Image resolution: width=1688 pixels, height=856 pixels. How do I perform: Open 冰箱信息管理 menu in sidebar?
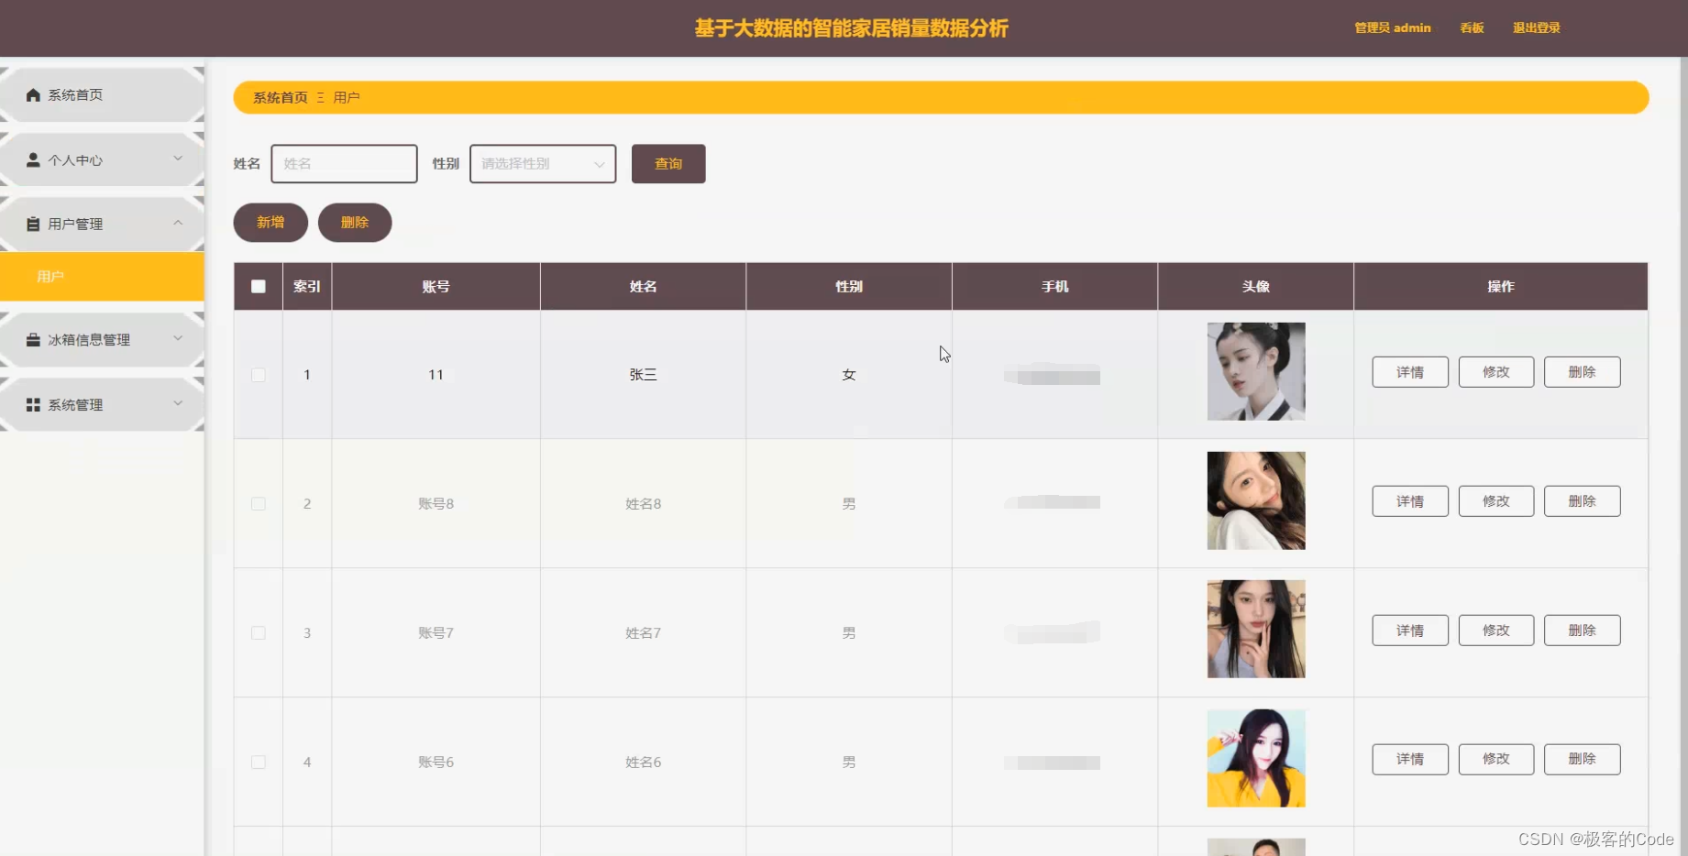[x=102, y=340]
